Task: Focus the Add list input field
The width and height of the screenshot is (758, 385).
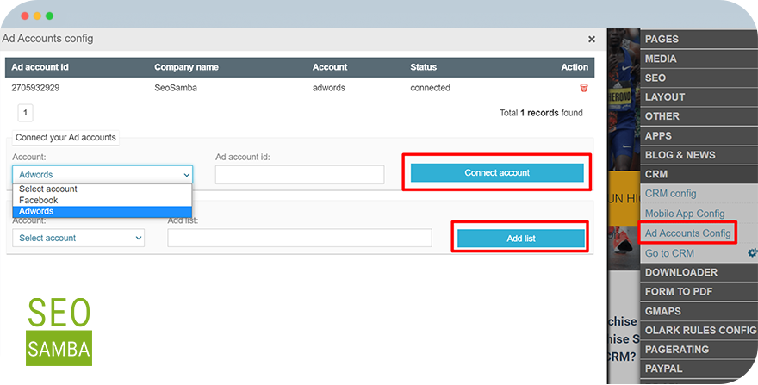Action: pyautogui.click(x=300, y=238)
